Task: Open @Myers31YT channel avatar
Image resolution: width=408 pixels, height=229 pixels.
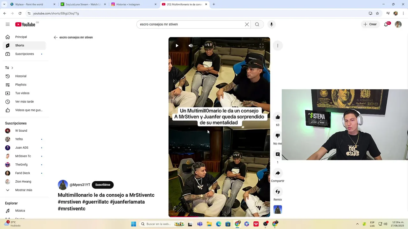Action: coord(63,185)
